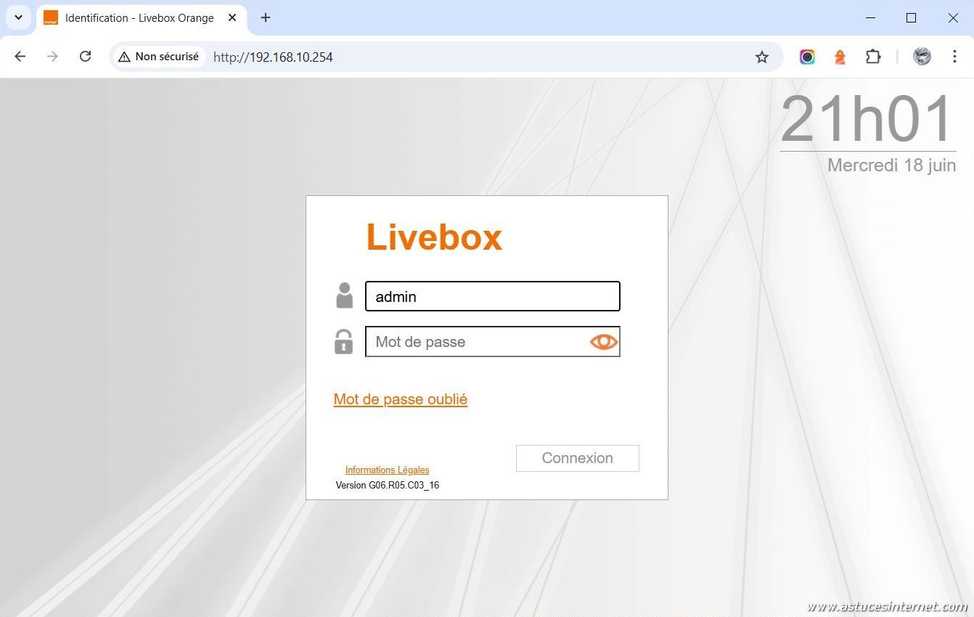Open Informations Légales link

point(387,470)
